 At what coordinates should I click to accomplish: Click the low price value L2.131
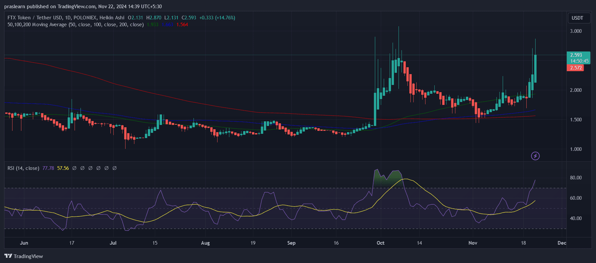click(x=172, y=18)
